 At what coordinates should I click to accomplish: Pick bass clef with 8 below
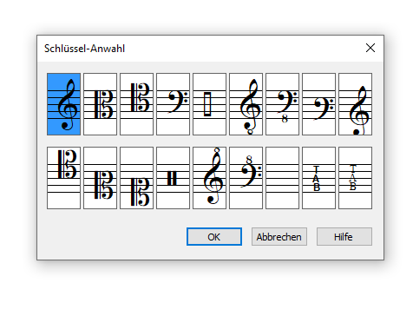pos(282,104)
